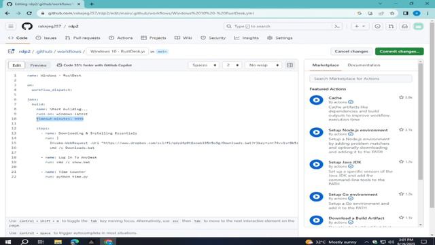Click the 'workflow_dispatch:' line

(x=52, y=90)
